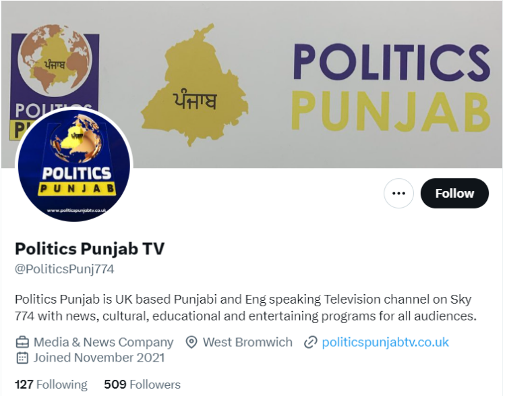Click the yellow Punjab map in the banner
The height and width of the screenshot is (396, 507).
pos(195,85)
